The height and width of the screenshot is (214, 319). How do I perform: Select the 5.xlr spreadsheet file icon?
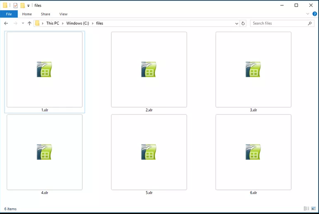[x=149, y=152]
